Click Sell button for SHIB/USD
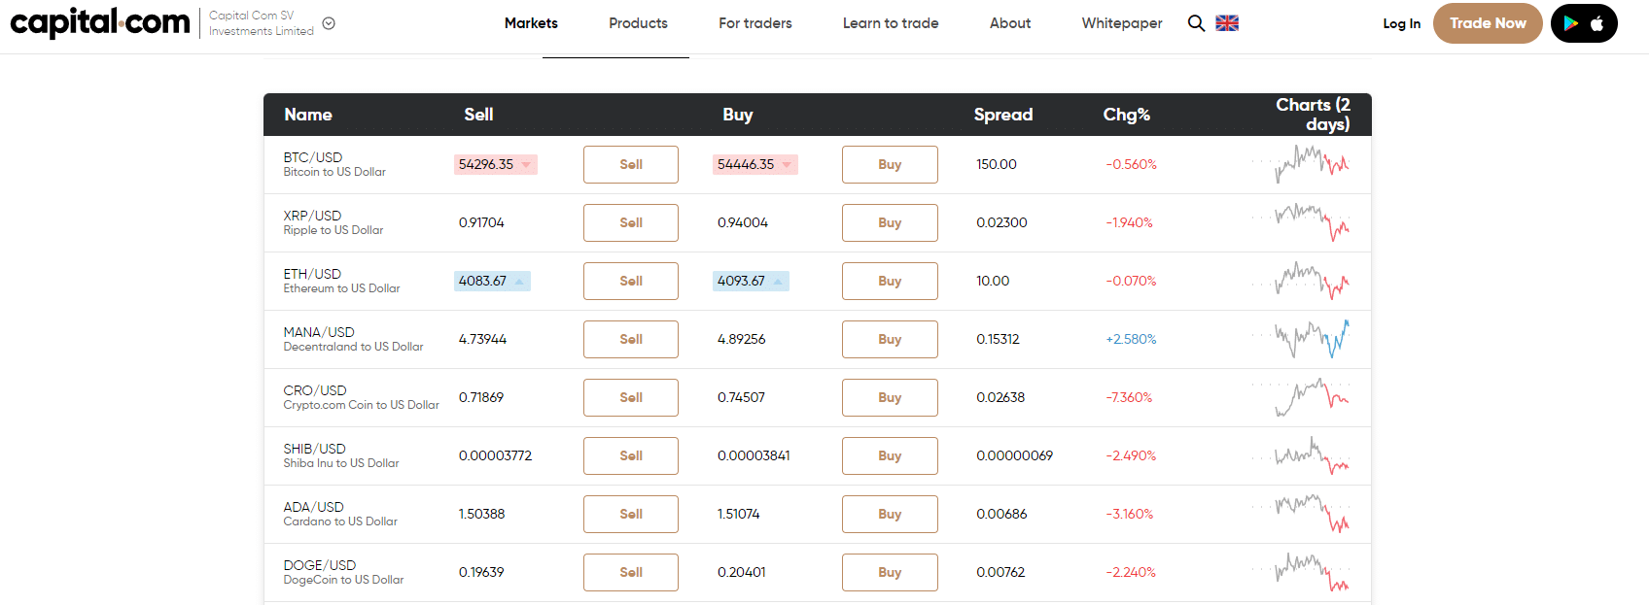1649x605 pixels. coord(631,455)
